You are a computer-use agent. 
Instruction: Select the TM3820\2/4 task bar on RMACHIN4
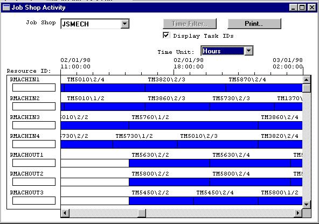(x=280, y=144)
